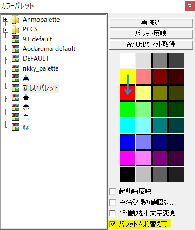Click the AviUtlパレット取得 button
The width and height of the screenshot is (195, 230).
pos(151,44)
